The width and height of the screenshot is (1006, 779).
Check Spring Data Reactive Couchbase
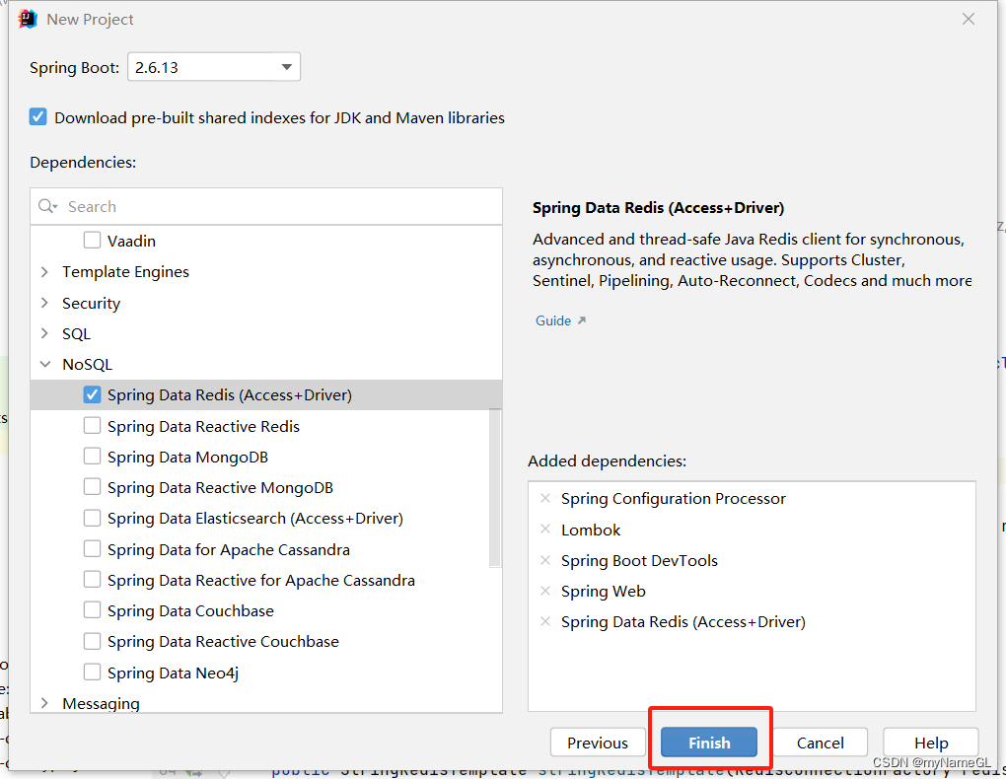click(x=92, y=641)
